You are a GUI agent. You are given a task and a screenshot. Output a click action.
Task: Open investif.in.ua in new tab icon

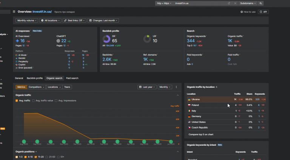coord(229,3)
